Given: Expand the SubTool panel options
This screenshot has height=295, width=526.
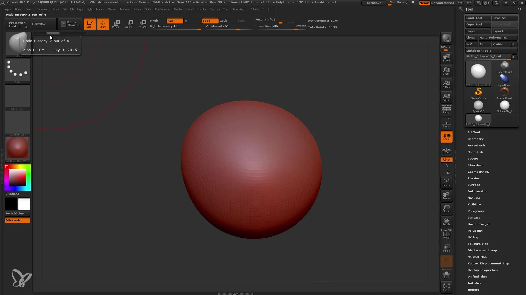Looking at the screenshot, I should point(474,132).
